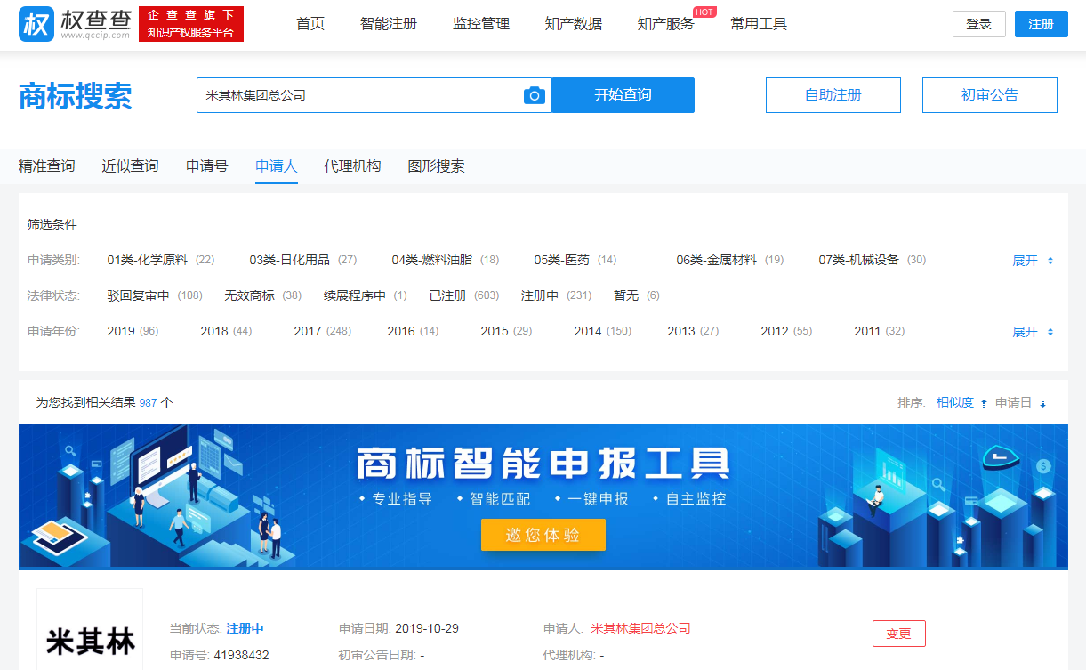Viewport: 1086px width, 670px height.
Task: Click application date 2019-10-29
Action: click(x=427, y=628)
